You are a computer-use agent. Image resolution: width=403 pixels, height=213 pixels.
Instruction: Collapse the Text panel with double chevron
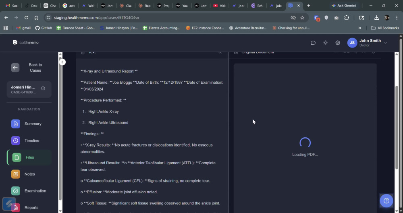click(x=220, y=52)
